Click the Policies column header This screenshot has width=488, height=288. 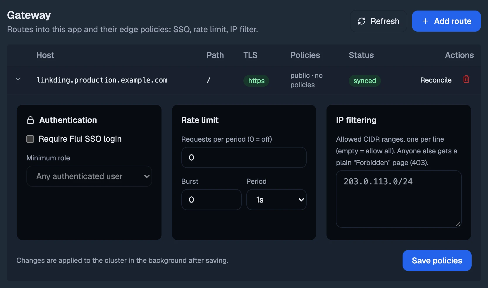point(305,55)
